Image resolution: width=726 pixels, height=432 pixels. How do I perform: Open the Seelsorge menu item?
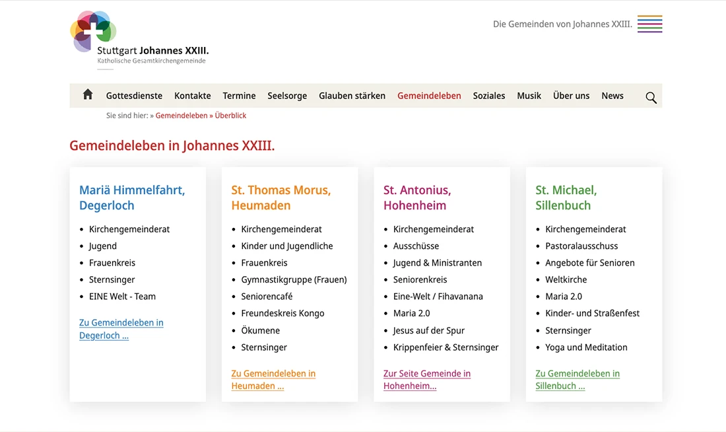pos(287,96)
